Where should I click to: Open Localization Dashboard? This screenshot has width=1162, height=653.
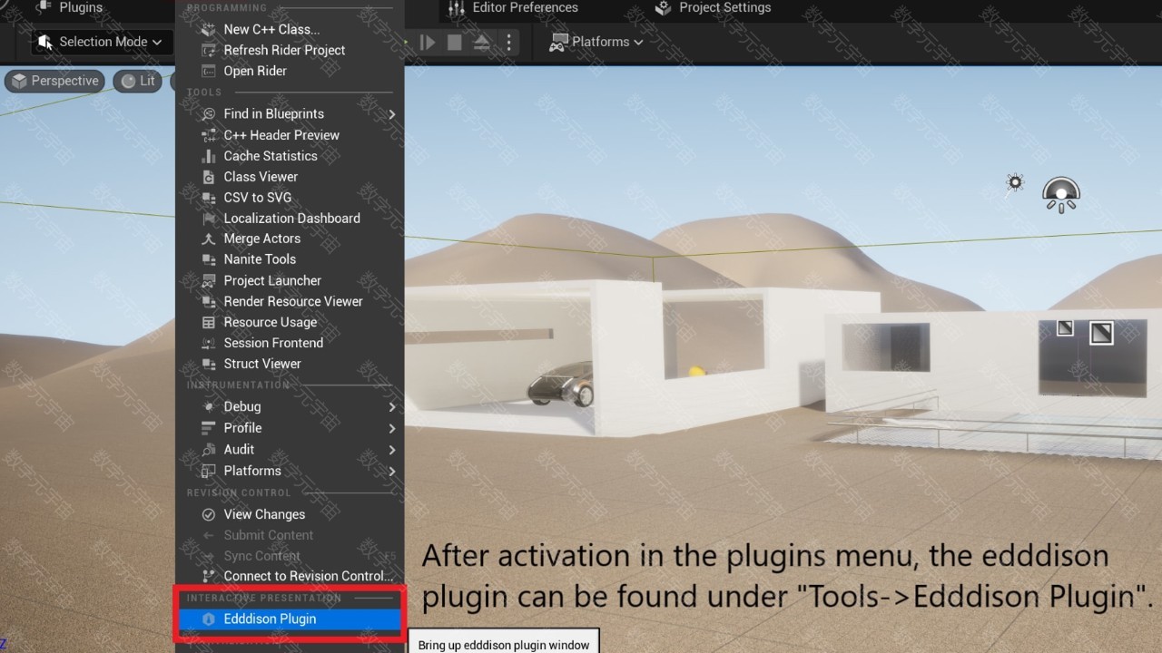tap(289, 218)
